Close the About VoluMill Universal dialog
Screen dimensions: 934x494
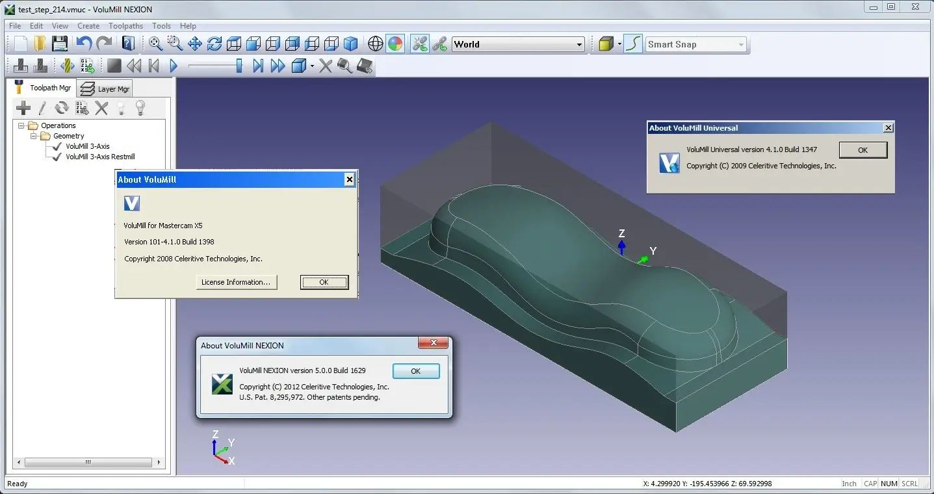[x=889, y=128]
